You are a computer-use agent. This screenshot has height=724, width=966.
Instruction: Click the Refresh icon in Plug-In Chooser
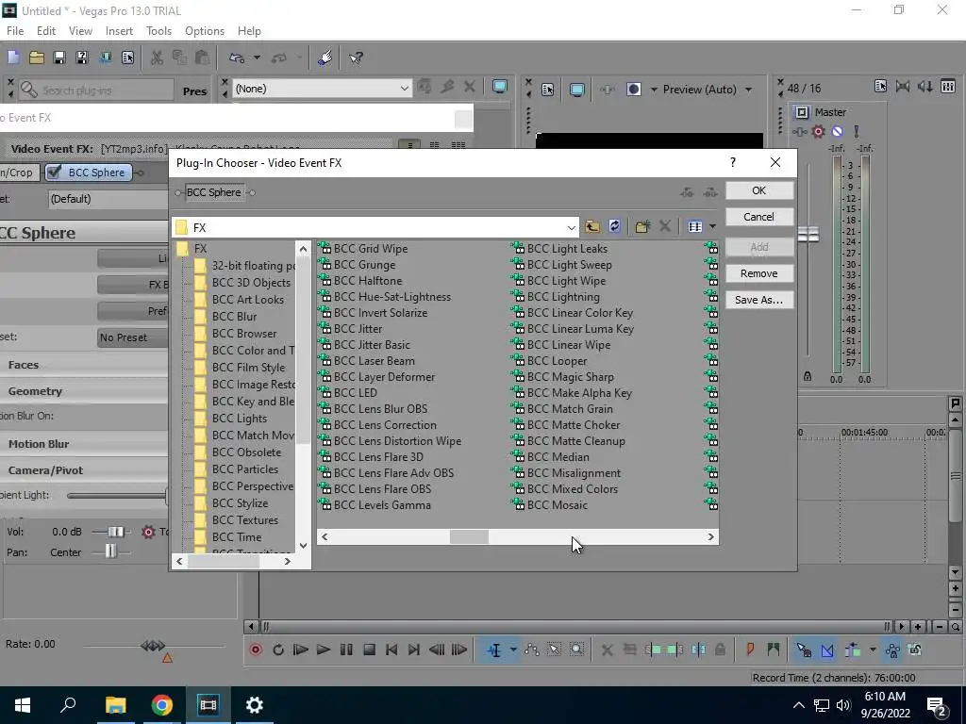click(x=615, y=226)
